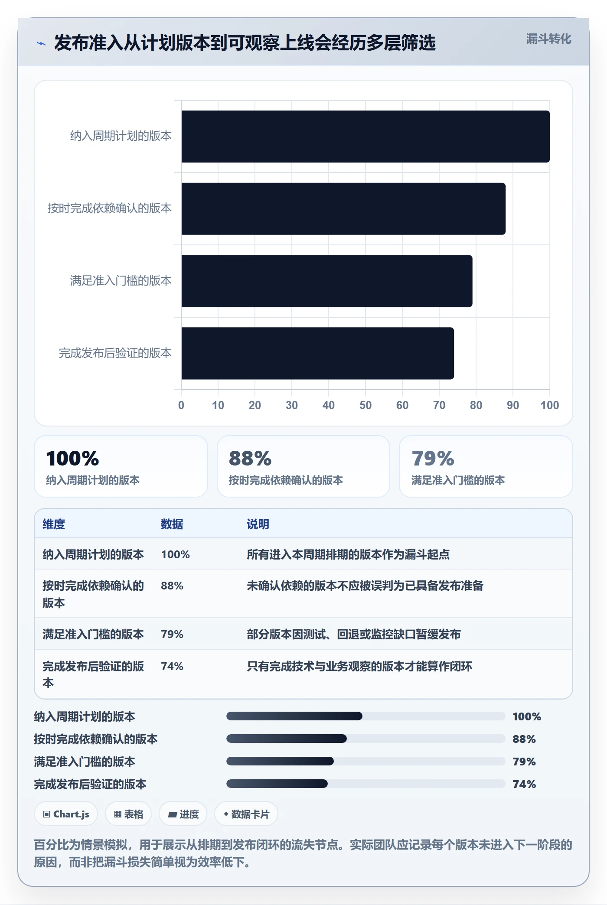This screenshot has height=905, width=607.
Task: Click the 100% progress bar
Action: pyautogui.click(x=366, y=716)
